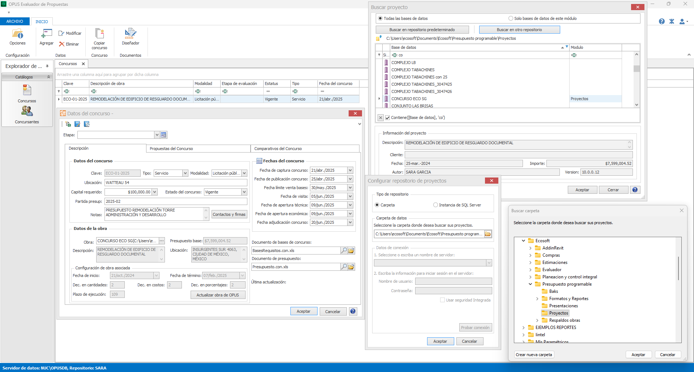
Task: Open the Opciones configuration icon
Action: tap(17, 34)
